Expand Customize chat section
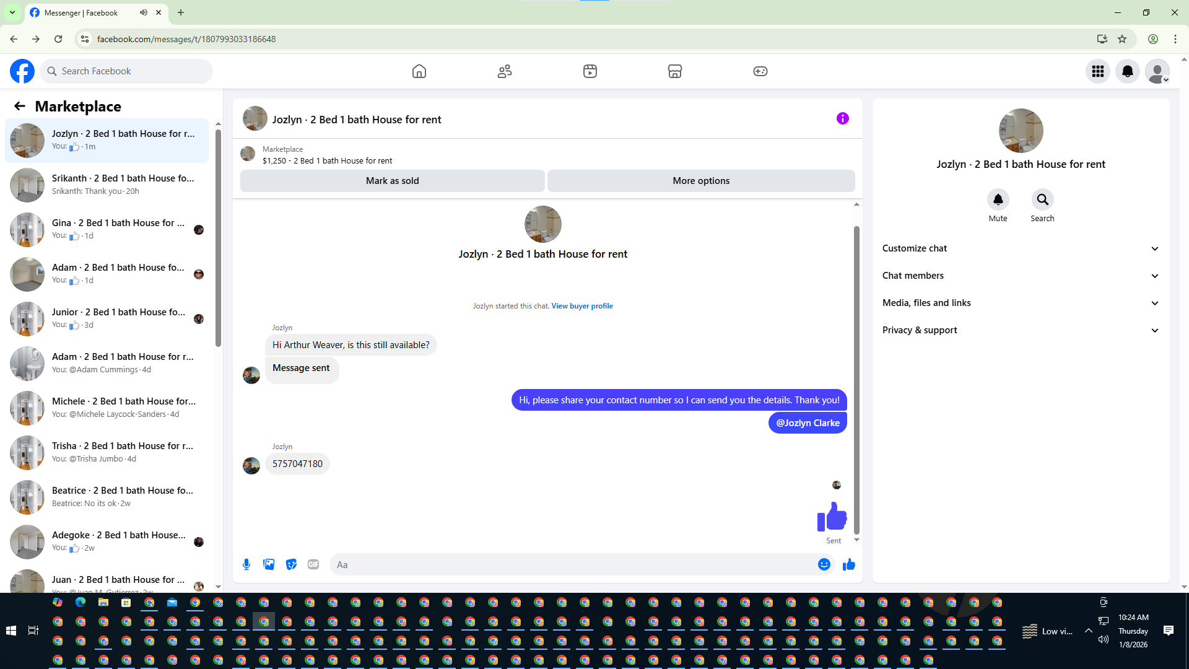The height and width of the screenshot is (669, 1189). click(1021, 248)
